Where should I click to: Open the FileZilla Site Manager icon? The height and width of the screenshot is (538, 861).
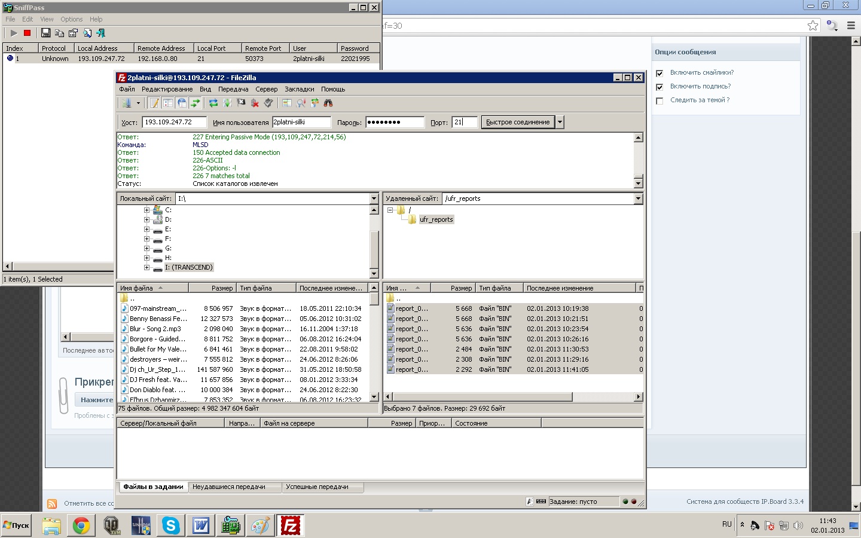pyautogui.click(x=127, y=103)
